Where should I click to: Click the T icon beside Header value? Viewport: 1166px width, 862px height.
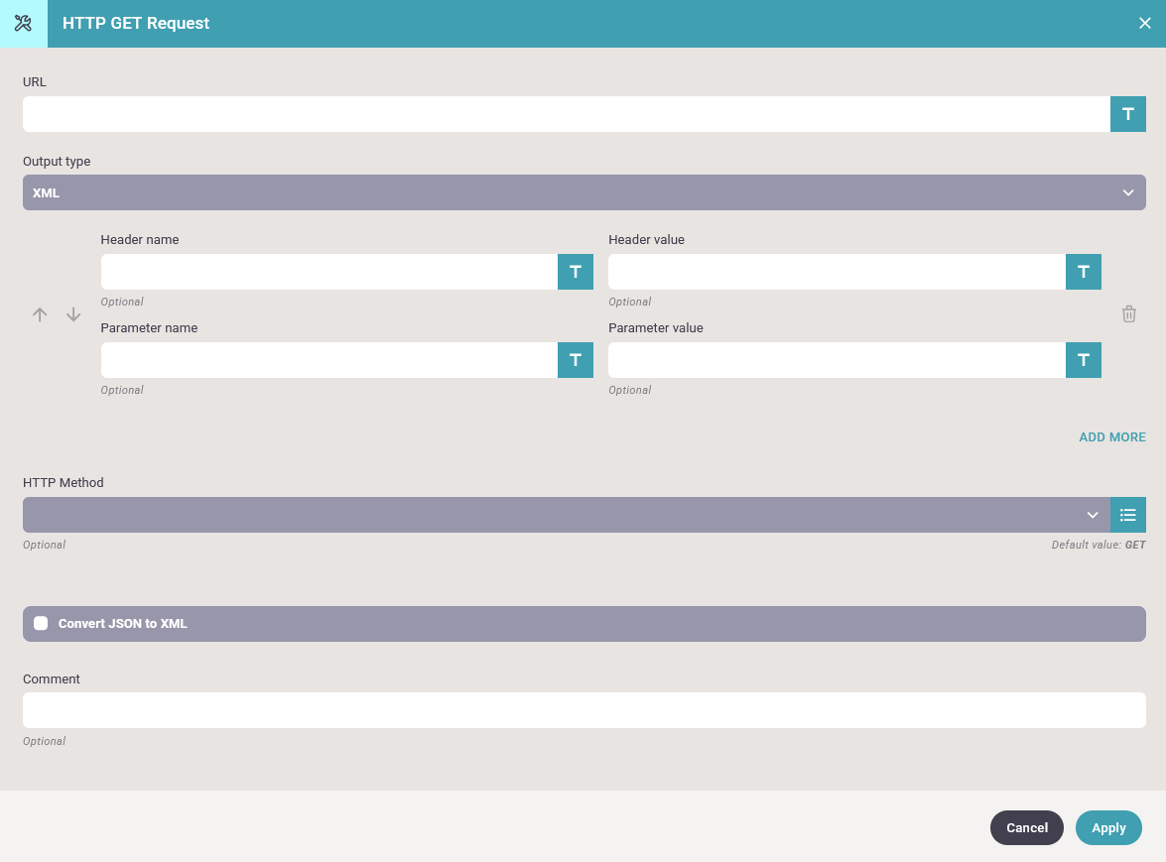tap(1083, 272)
